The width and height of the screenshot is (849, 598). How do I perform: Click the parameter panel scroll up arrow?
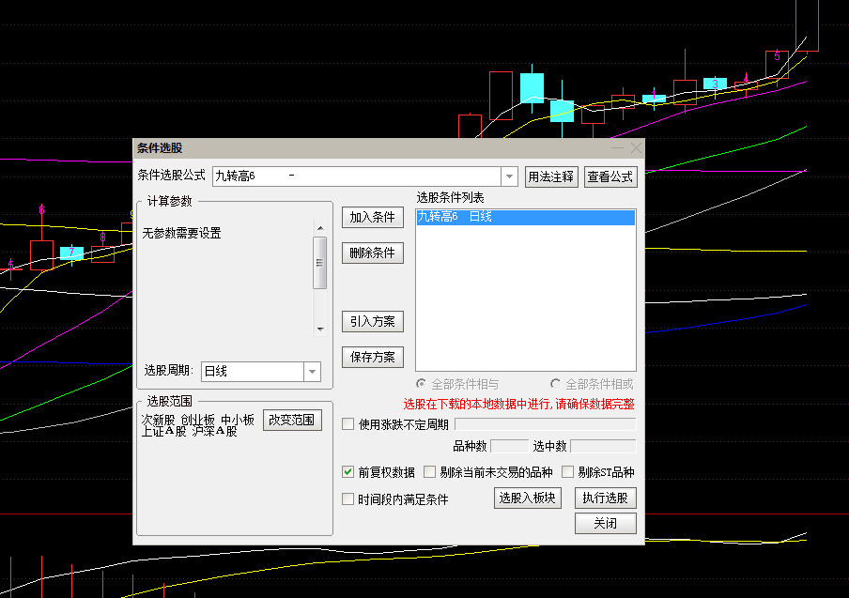pos(320,228)
